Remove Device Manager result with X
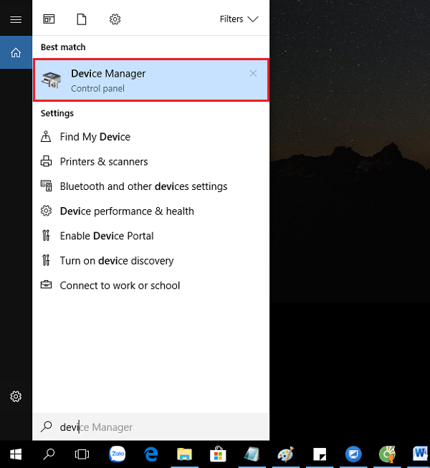Screen dimensions: 430x468 [x=253, y=73]
